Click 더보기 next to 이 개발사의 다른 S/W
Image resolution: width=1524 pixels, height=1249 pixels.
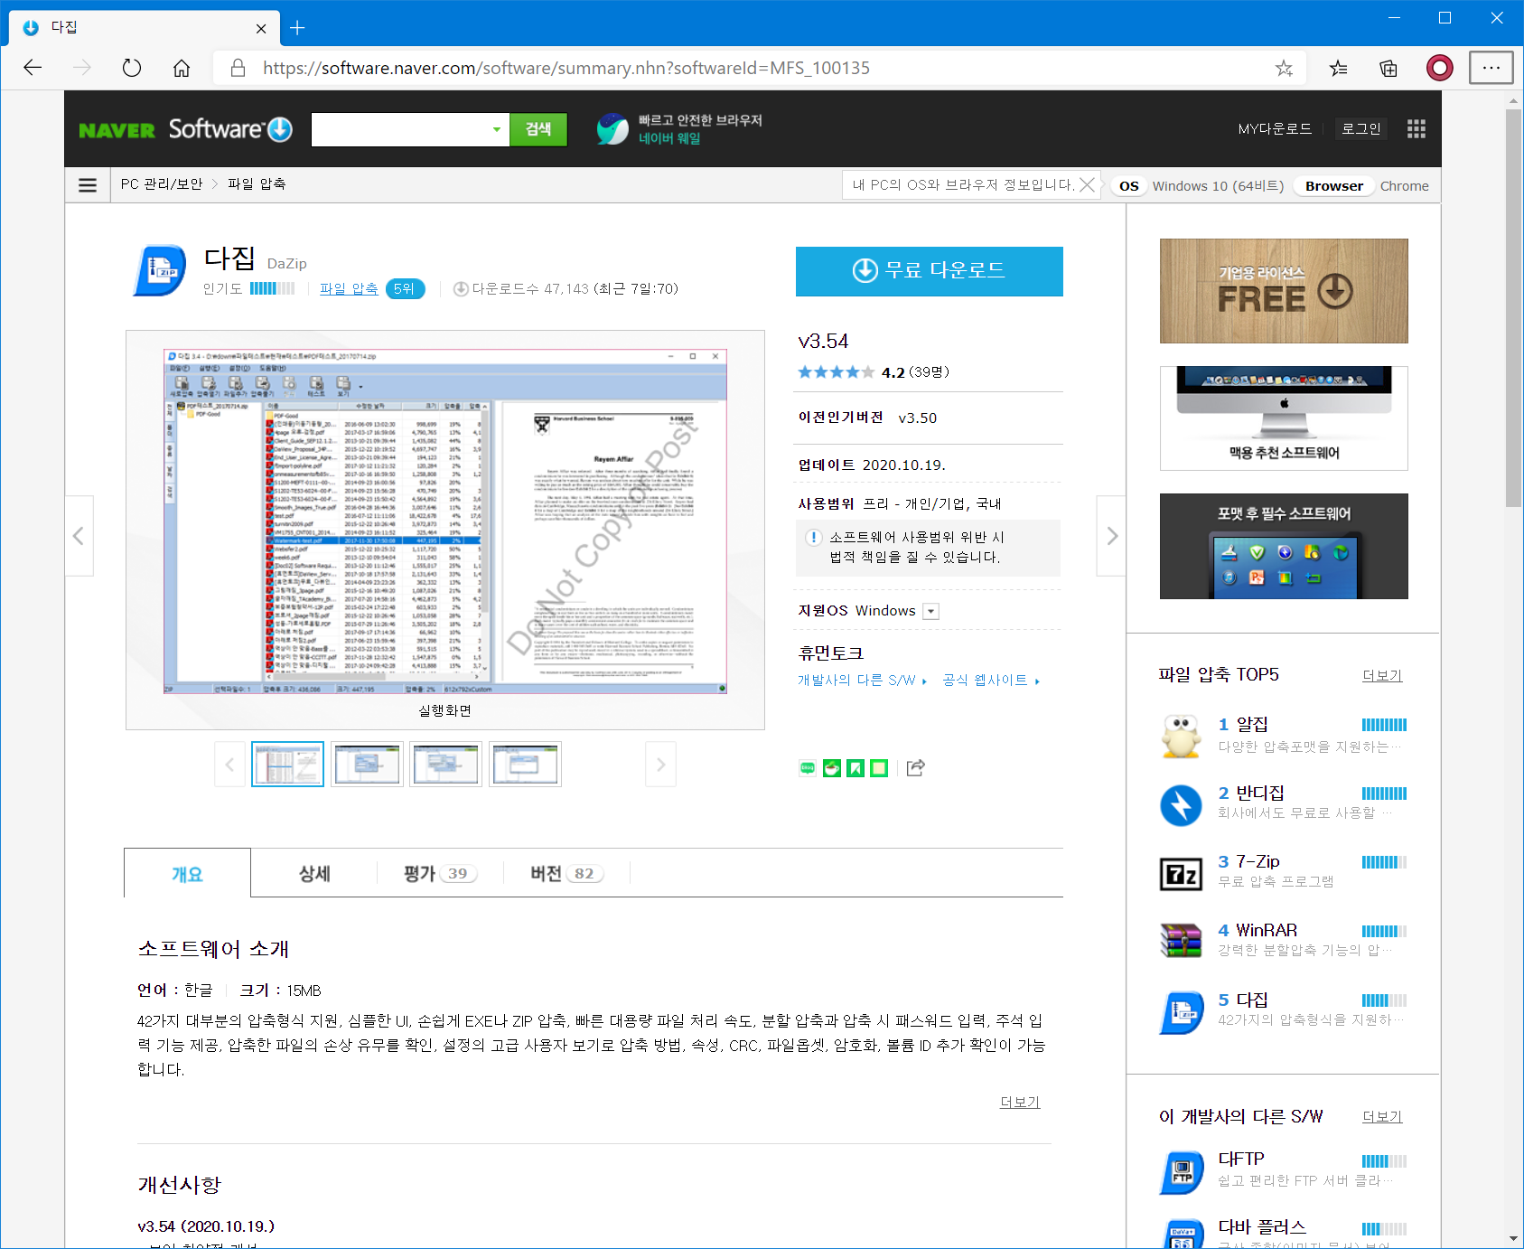click(x=1382, y=1117)
